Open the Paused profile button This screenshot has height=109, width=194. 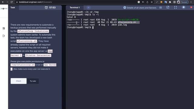(183, 2)
